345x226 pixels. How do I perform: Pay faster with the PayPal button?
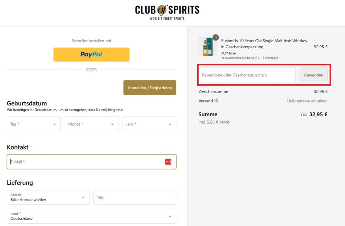coord(91,54)
